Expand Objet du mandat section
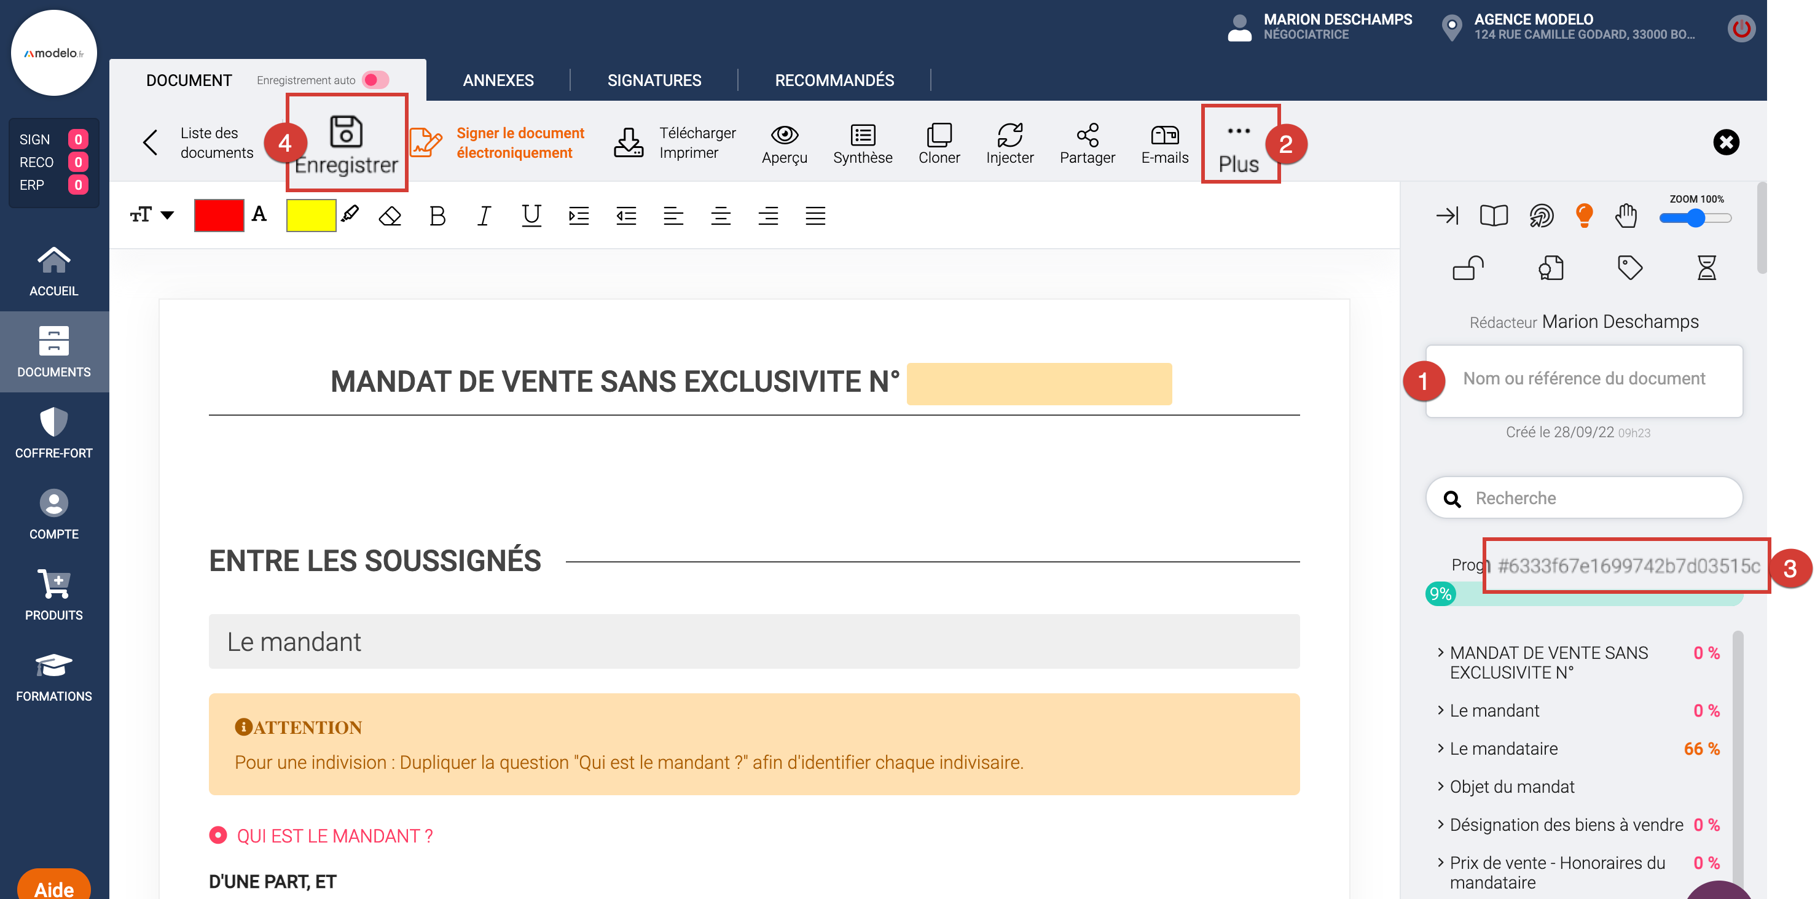 1511,787
